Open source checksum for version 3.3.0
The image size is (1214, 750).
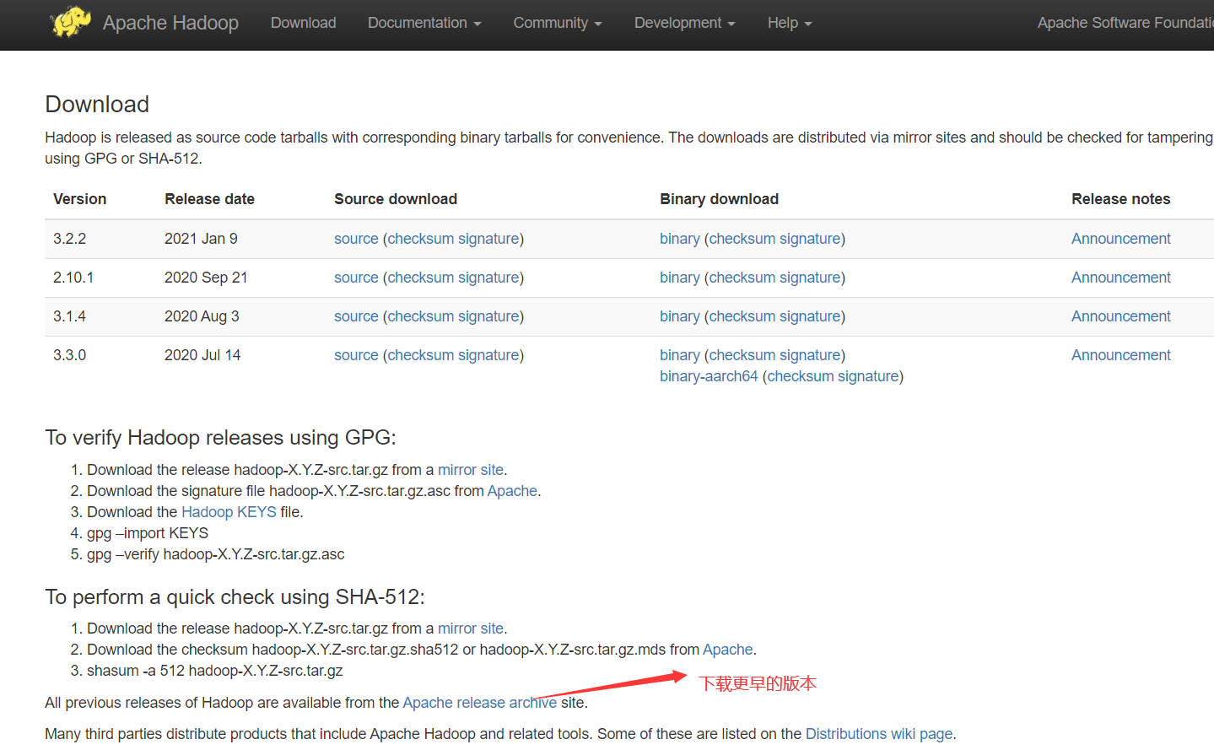[x=420, y=355]
